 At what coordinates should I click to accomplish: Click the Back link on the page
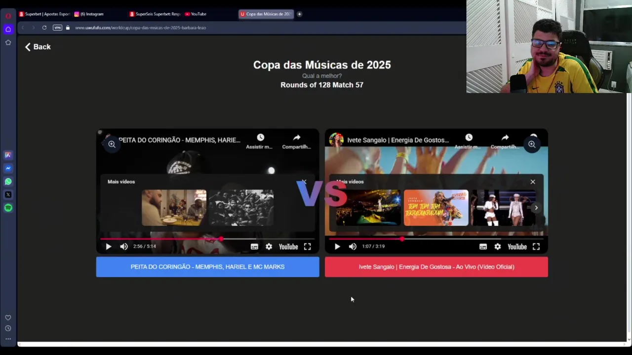38,47
